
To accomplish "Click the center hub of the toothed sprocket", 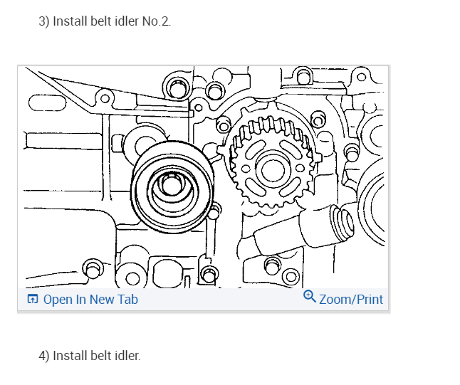I will point(273,170).
